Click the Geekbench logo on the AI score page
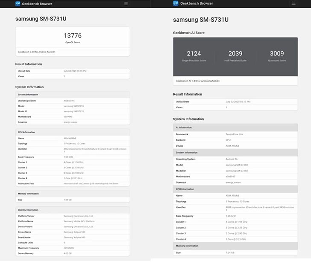This screenshot has width=311, height=264. coord(176,3)
